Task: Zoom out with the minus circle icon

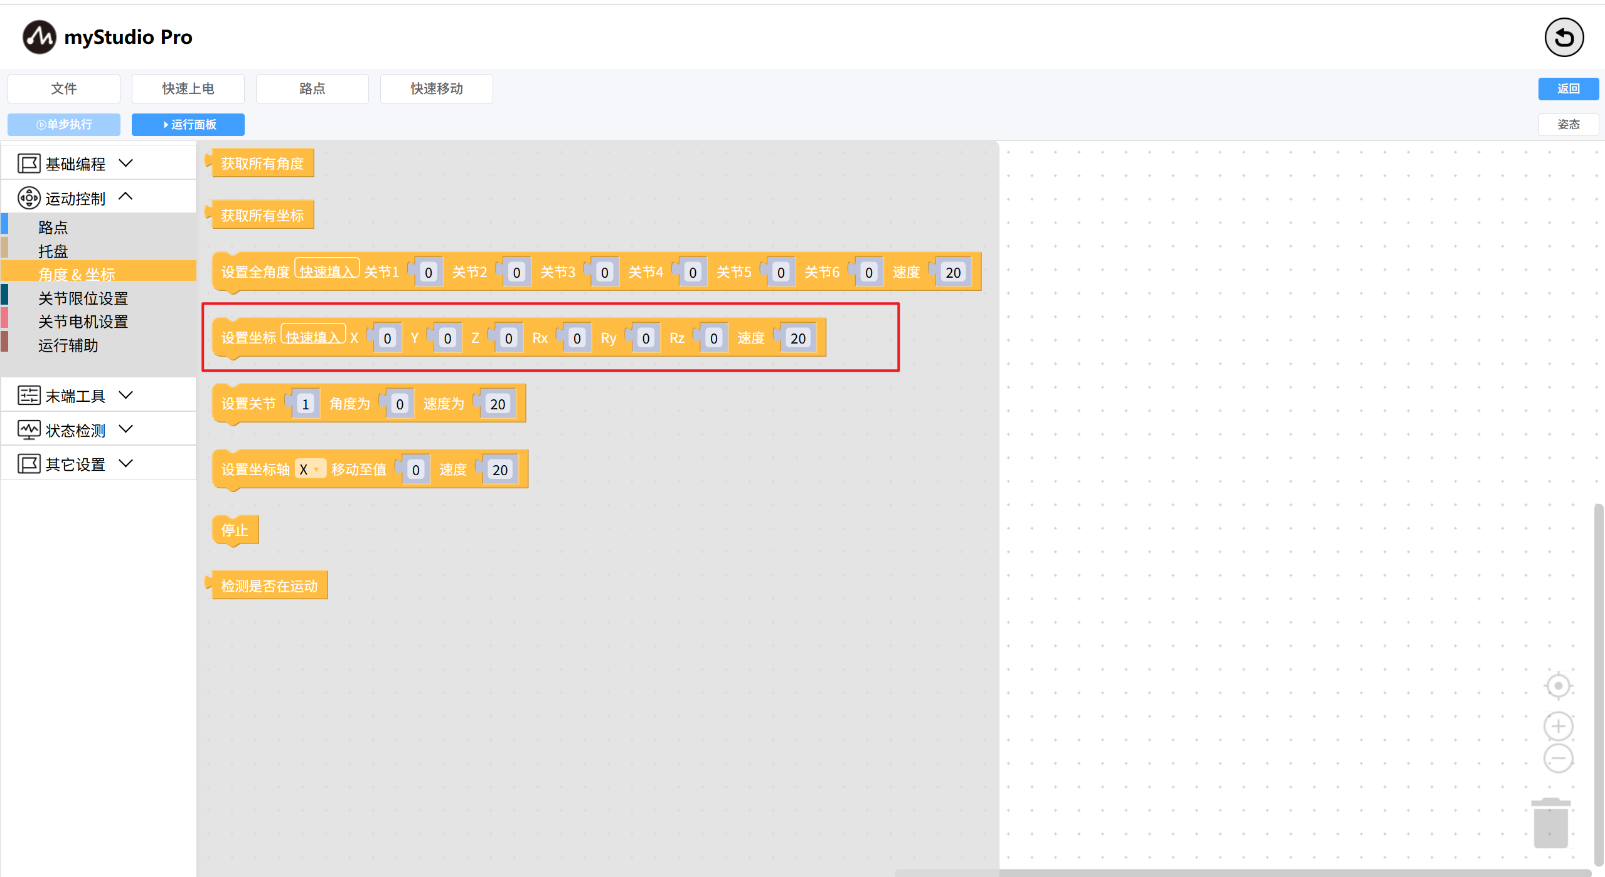Action: pyautogui.click(x=1558, y=759)
